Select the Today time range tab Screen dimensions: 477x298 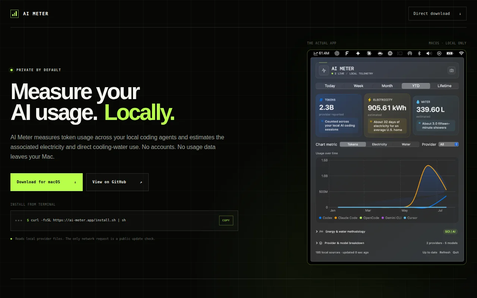pyautogui.click(x=330, y=86)
